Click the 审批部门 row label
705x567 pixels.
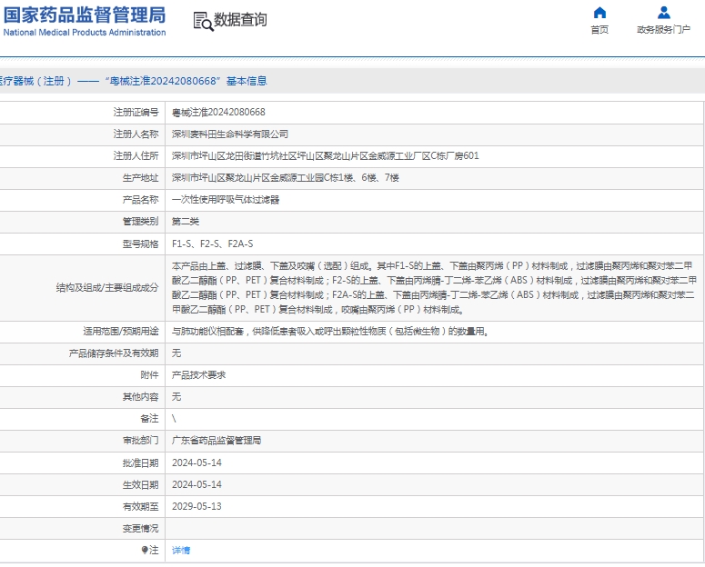[140, 441]
